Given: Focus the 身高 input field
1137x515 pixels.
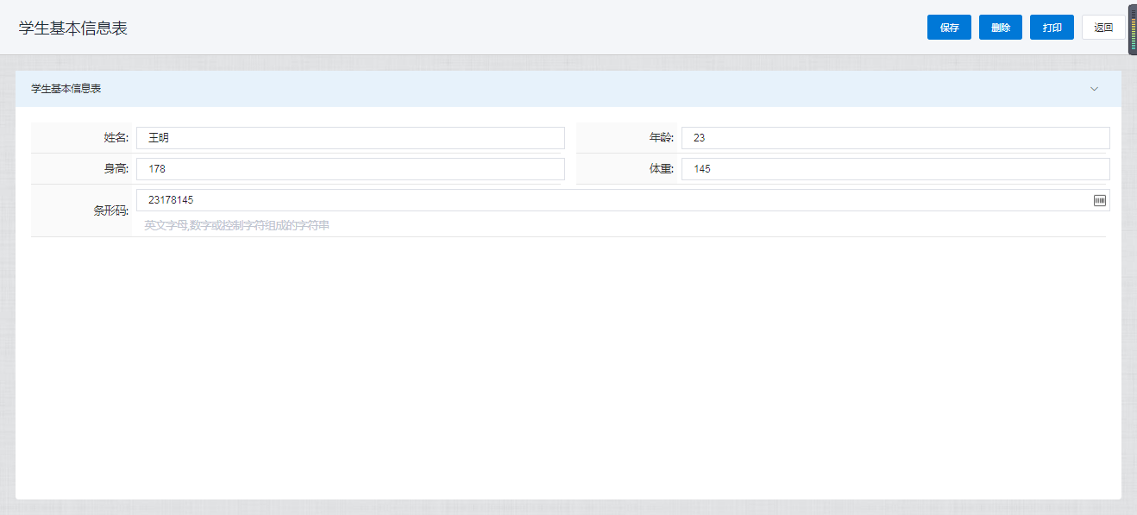Looking at the screenshot, I should (x=350, y=169).
